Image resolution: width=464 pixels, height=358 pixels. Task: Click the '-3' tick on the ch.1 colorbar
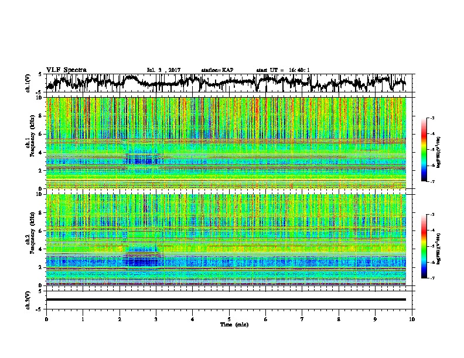tap(432, 118)
